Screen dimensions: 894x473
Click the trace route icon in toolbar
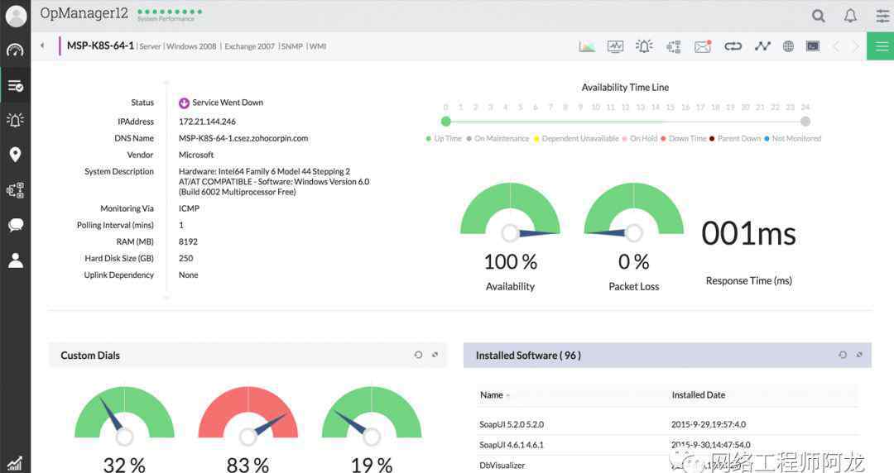coord(762,46)
